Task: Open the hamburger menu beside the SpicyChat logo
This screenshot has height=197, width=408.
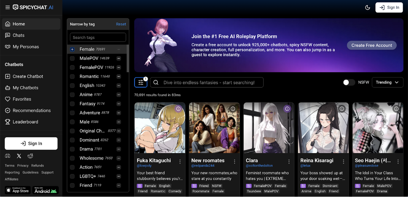Action: 7,7
